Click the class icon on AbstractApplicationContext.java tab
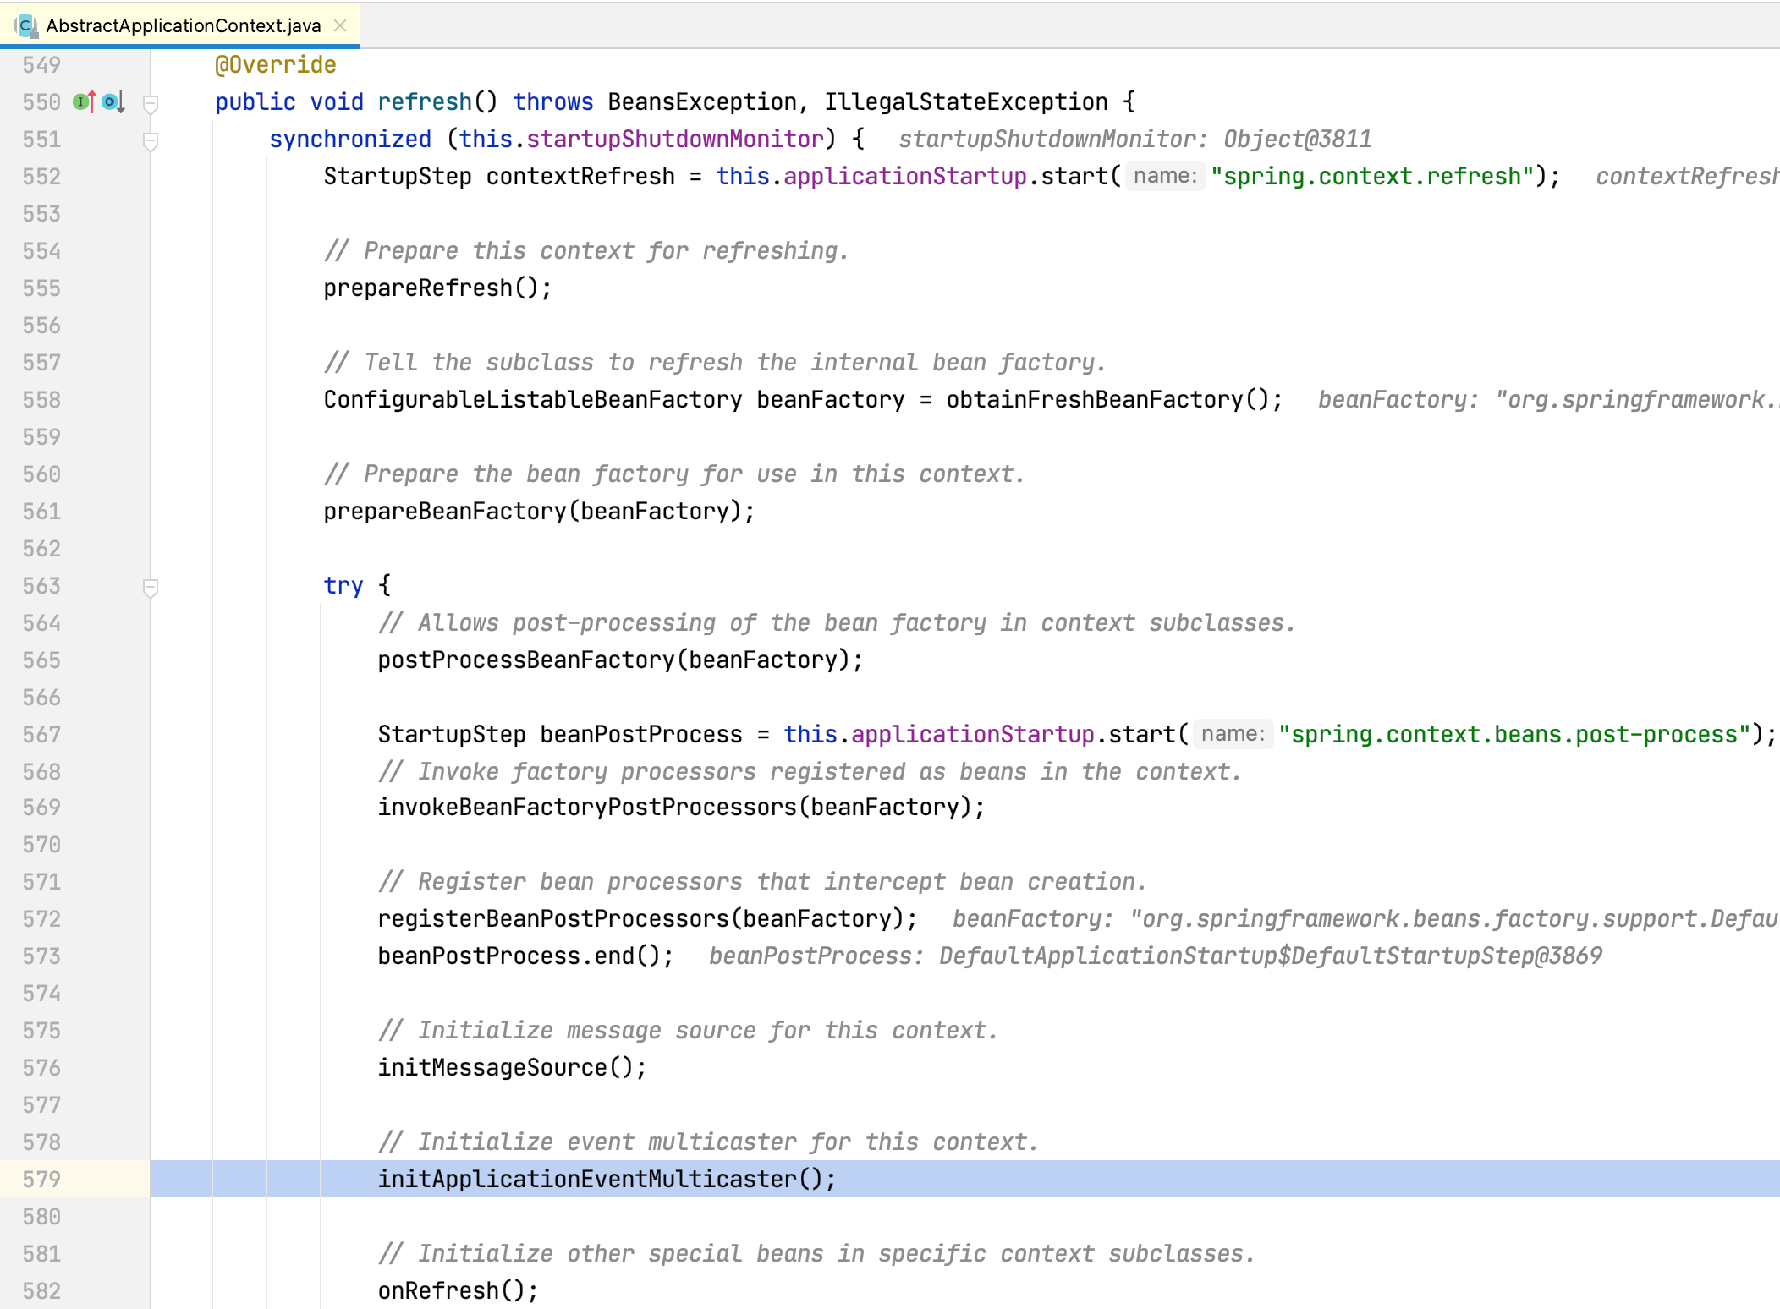Screen dimensions: 1780x1309 point(25,25)
